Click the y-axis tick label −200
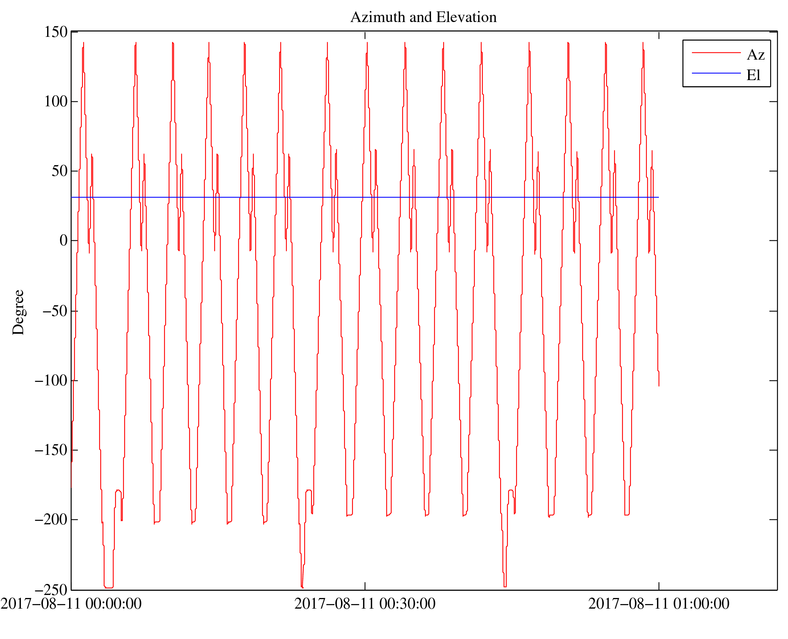788x639 pixels. (x=51, y=519)
